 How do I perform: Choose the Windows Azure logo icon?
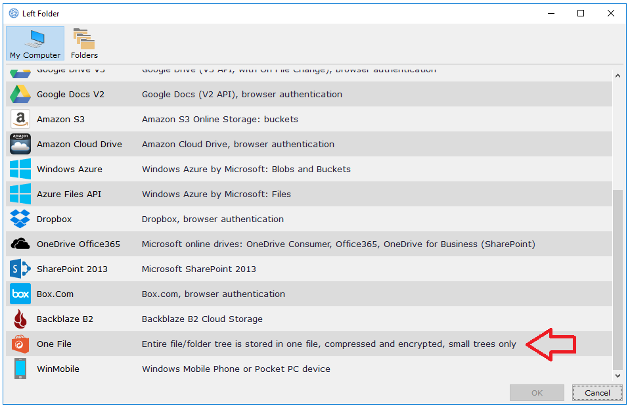[x=20, y=170]
